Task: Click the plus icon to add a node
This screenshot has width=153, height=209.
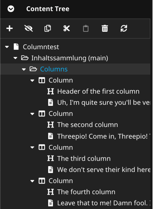Action: click(x=10, y=28)
